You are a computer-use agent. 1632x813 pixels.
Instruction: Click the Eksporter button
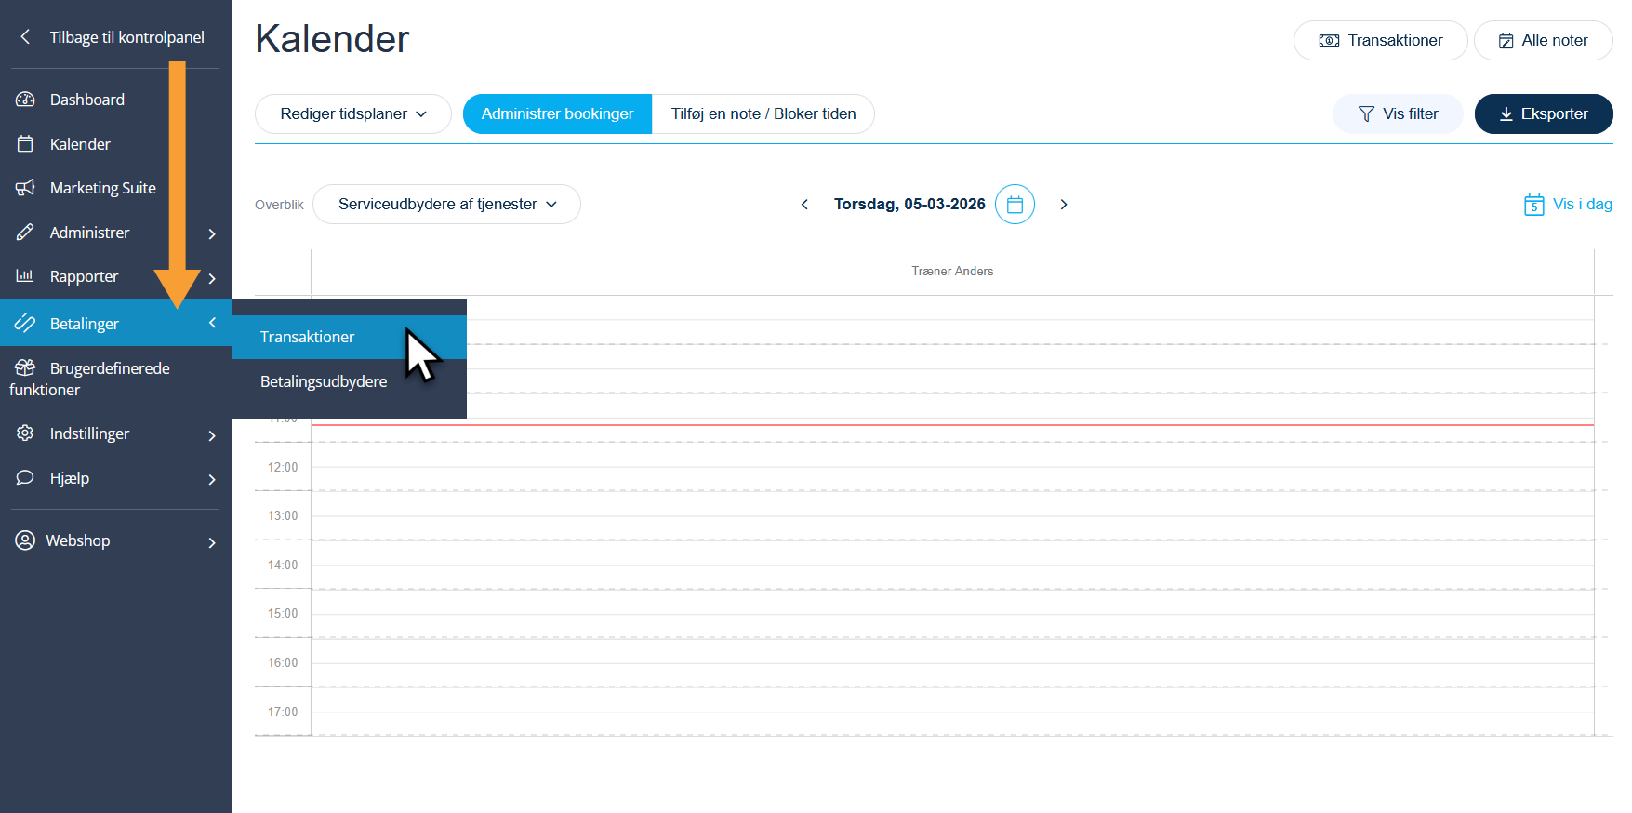(1543, 113)
